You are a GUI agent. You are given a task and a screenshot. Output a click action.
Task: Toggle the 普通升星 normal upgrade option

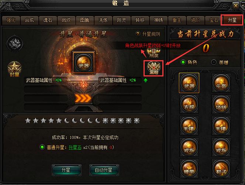pos(42,147)
